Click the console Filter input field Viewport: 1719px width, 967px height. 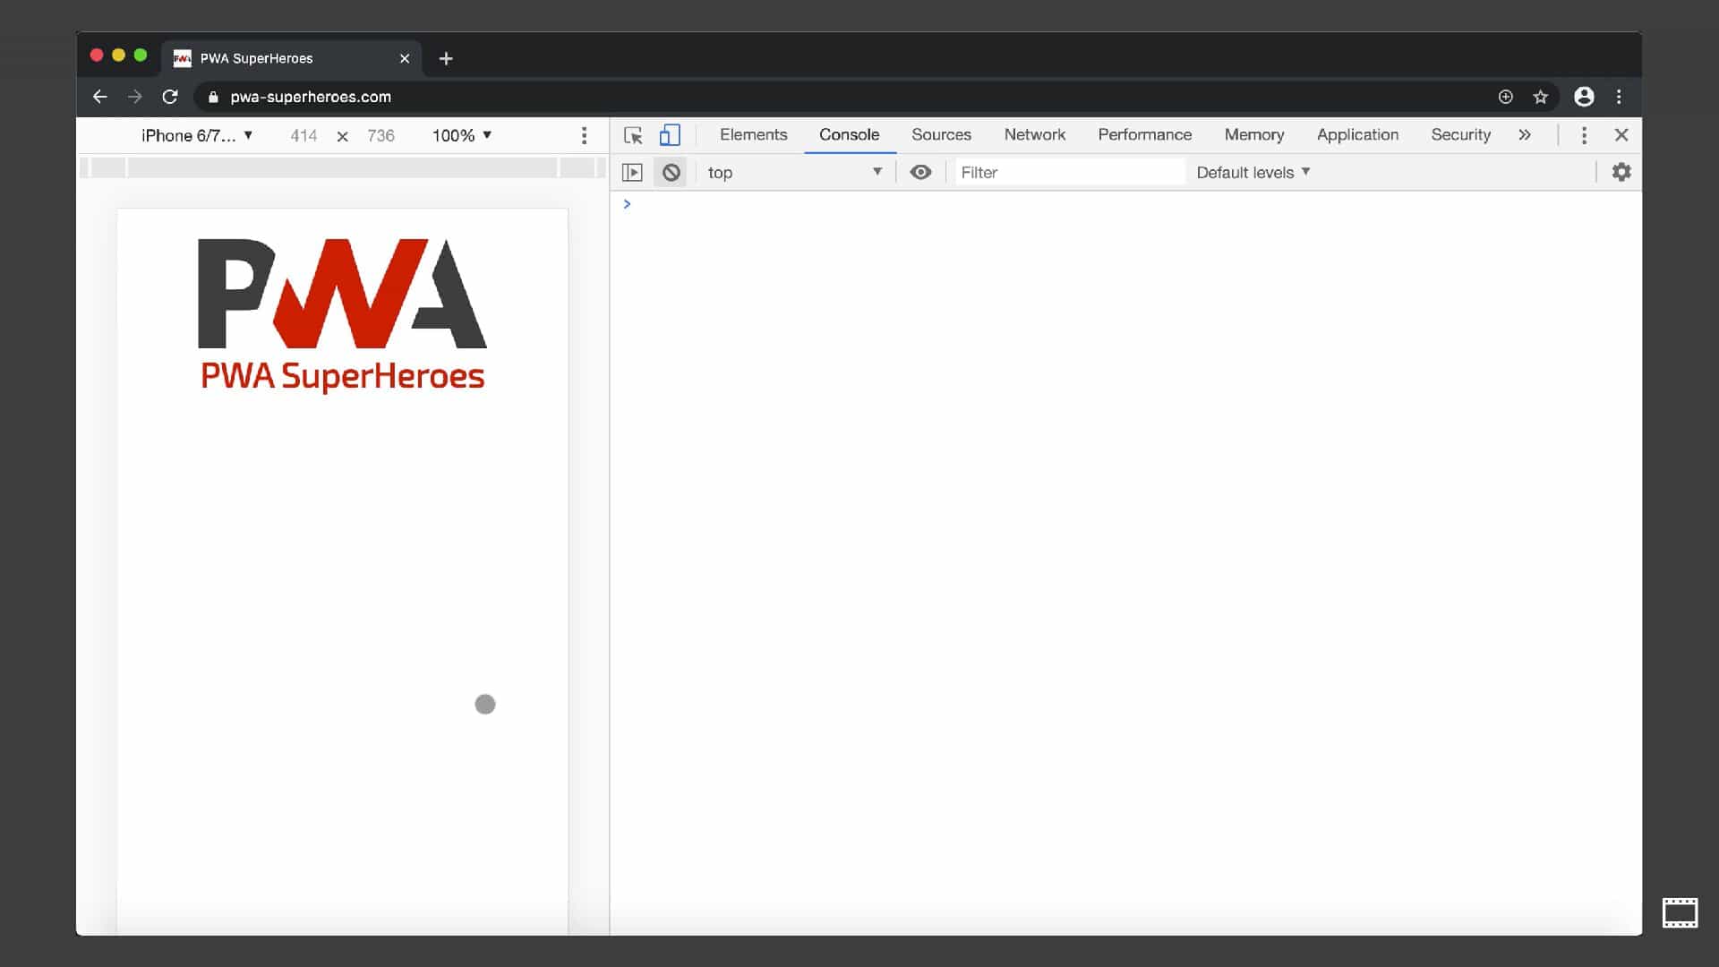coord(1069,172)
